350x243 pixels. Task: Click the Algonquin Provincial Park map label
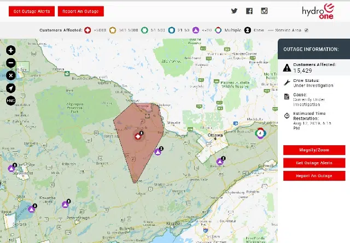tap(75, 108)
